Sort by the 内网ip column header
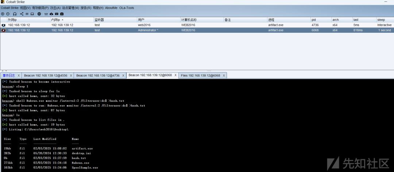Screen dimensions: 394x172 tap(72, 20)
